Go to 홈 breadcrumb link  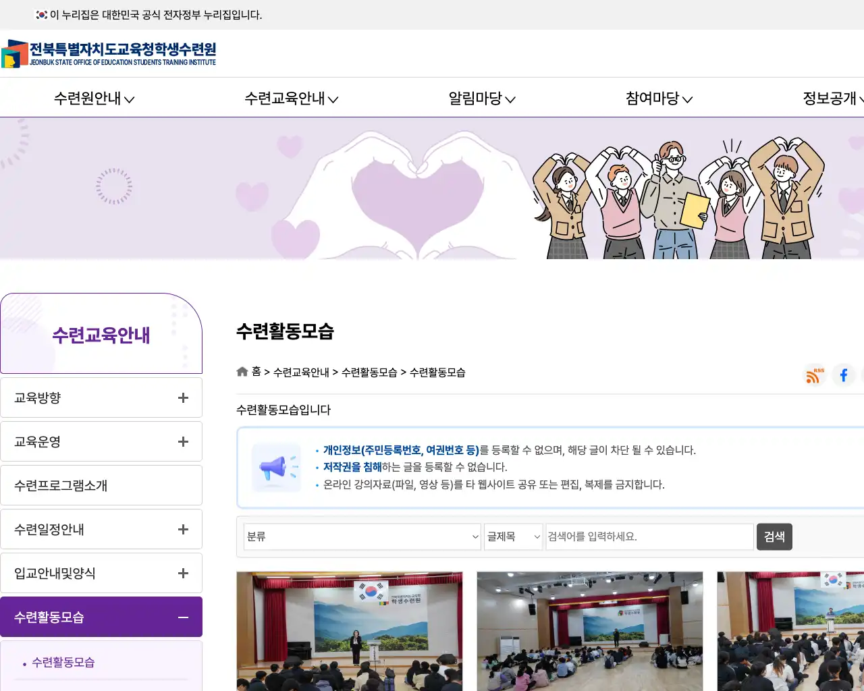point(256,372)
